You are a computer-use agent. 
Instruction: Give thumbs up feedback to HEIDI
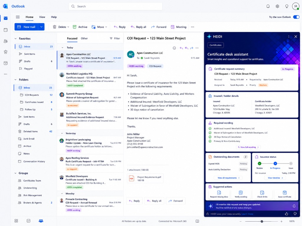point(286,214)
